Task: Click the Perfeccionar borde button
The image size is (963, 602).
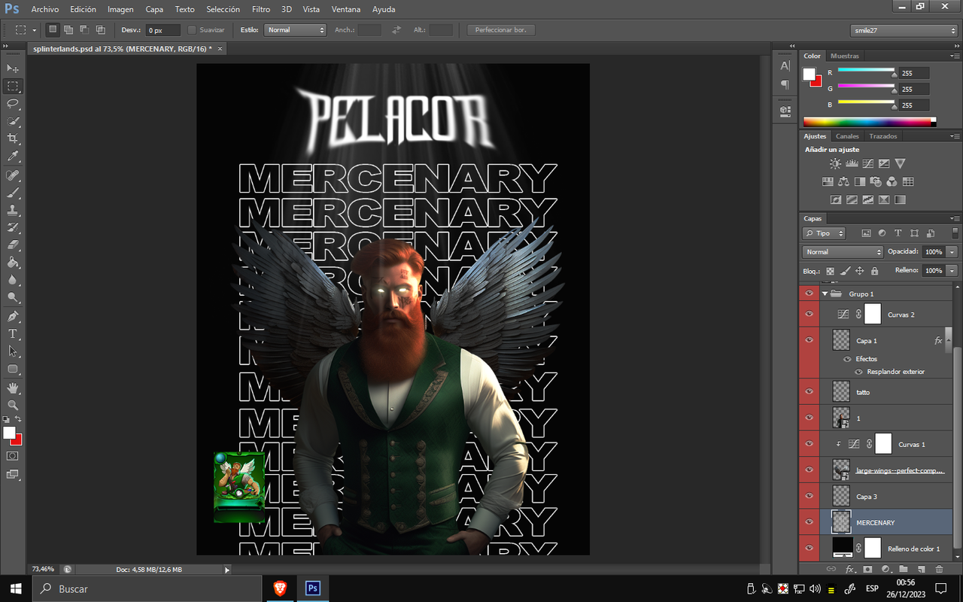Action: pyautogui.click(x=501, y=30)
